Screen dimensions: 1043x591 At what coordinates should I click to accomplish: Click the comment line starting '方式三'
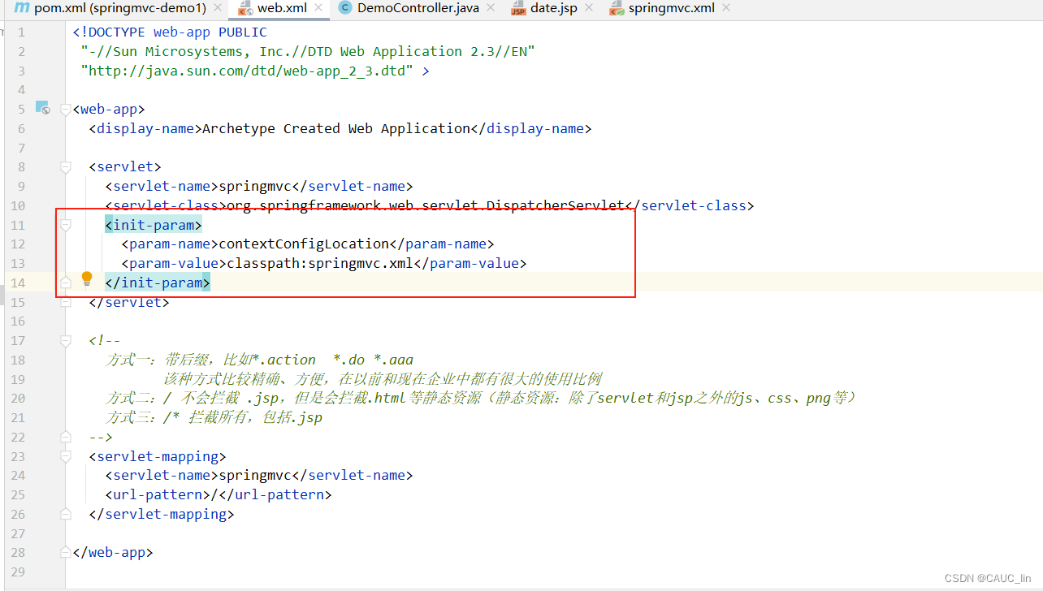[214, 417]
